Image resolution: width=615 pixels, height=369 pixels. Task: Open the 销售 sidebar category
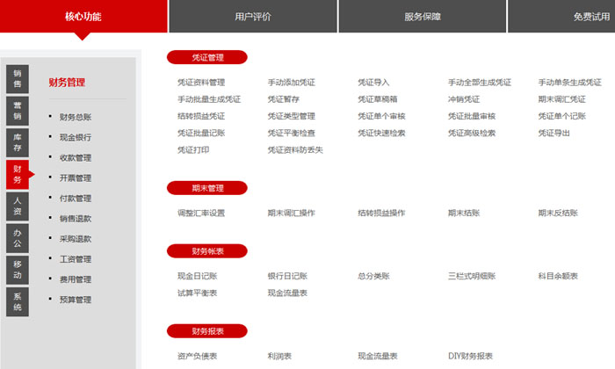[17, 79]
